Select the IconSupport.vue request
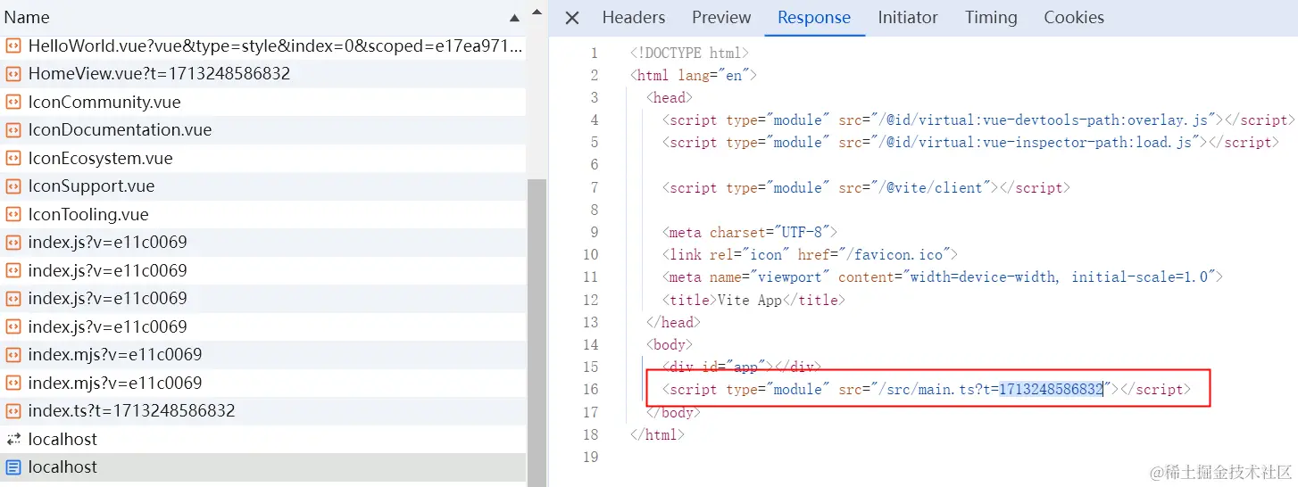The image size is (1298, 487). click(262, 186)
